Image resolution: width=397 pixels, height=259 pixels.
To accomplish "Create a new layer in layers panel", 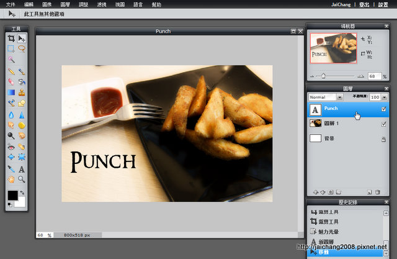I will point(370,192).
